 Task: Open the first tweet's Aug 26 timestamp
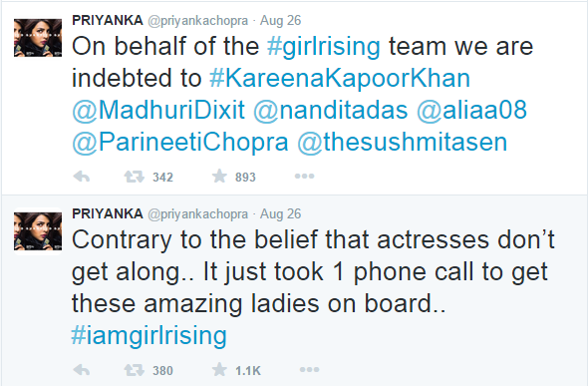click(280, 20)
